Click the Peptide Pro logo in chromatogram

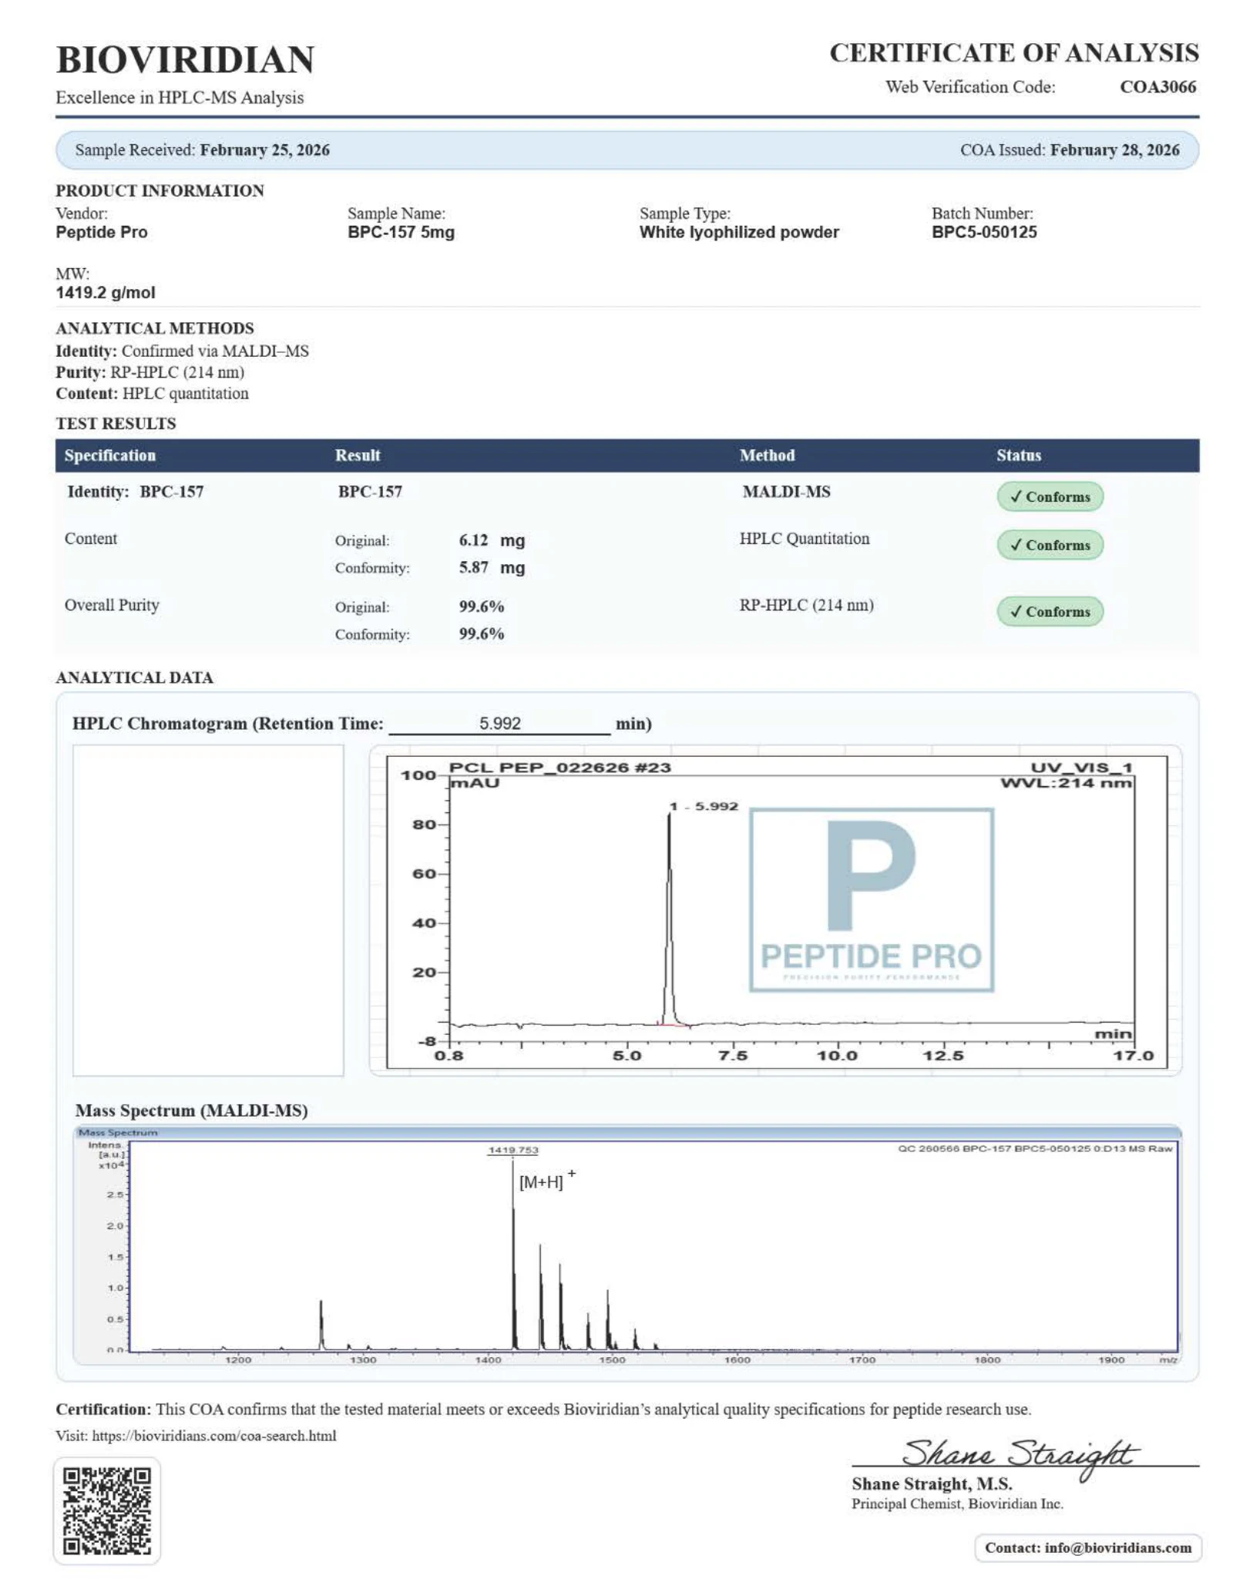[x=872, y=899]
